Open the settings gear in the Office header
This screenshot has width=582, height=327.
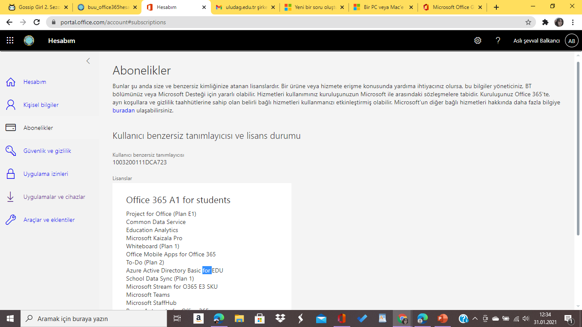[478, 40]
